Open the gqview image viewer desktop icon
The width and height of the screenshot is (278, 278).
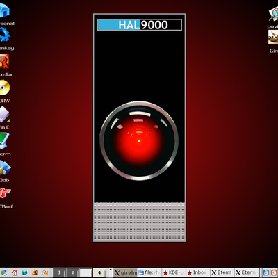click(x=274, y=14)
